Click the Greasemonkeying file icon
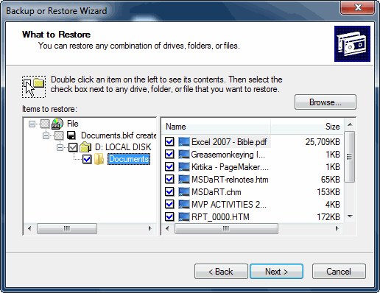The width and height of the screenshot is (380, 293). click(184, 155)
